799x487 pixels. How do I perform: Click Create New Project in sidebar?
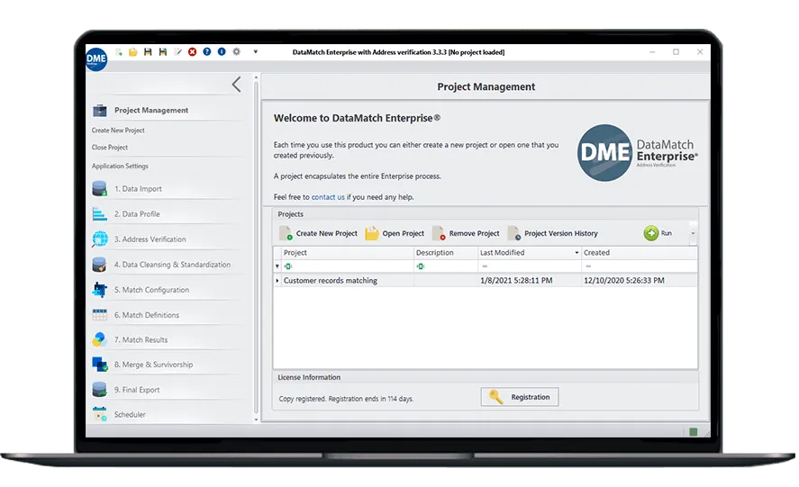click(118, 131)
